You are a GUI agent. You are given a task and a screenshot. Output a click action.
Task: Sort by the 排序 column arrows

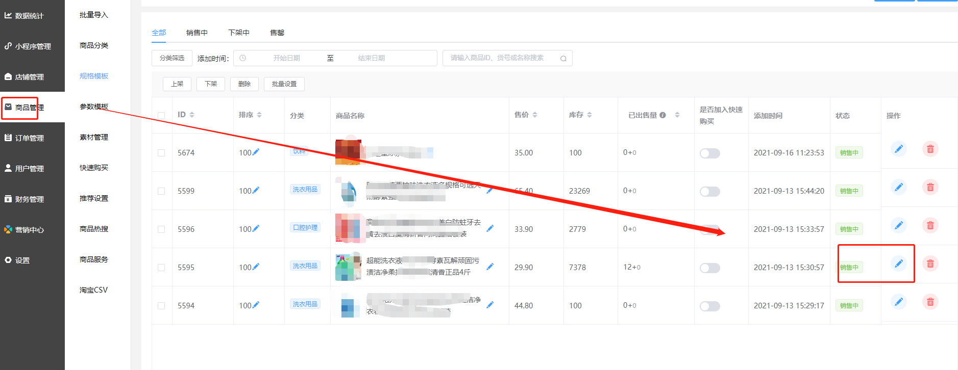coord(259,115)
